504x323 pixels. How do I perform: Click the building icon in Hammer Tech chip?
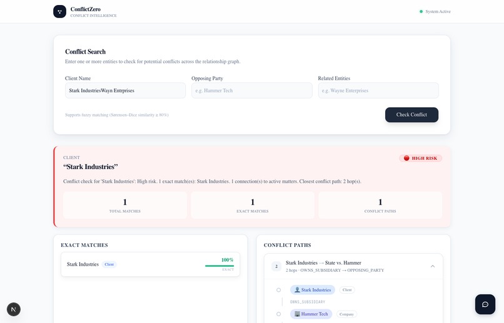[297, 314]
